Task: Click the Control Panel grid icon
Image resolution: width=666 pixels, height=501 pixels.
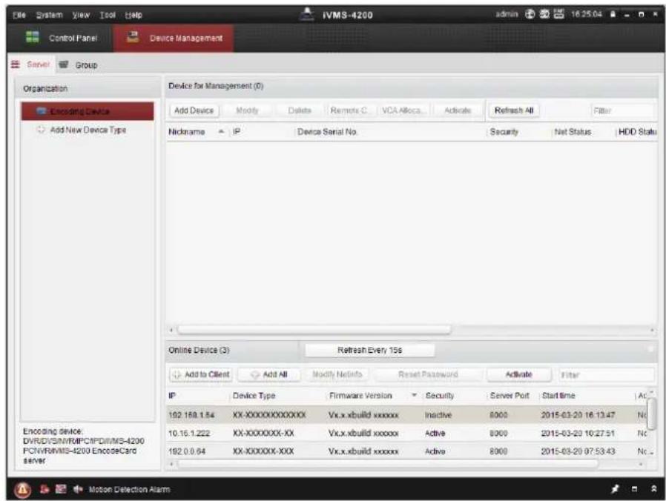Action: pyautogui.click(x=33, y=37)
